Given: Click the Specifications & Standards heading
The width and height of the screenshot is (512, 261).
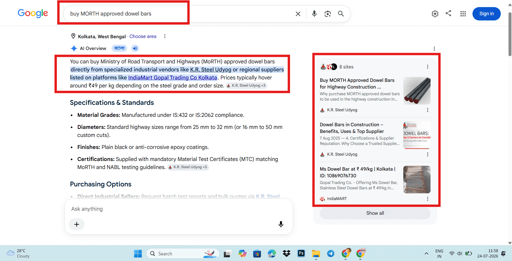Looking at the screenshot, I should (x=112, y=103).
